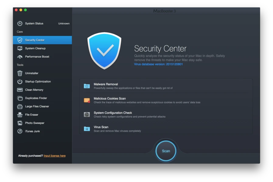Image resolution: width=273 pixels, height=182 pixels.
Task: Click the Clean Memory chip icon
Action: tap(20, 90)
